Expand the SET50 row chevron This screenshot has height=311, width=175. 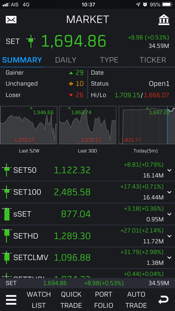pos(169,170)
